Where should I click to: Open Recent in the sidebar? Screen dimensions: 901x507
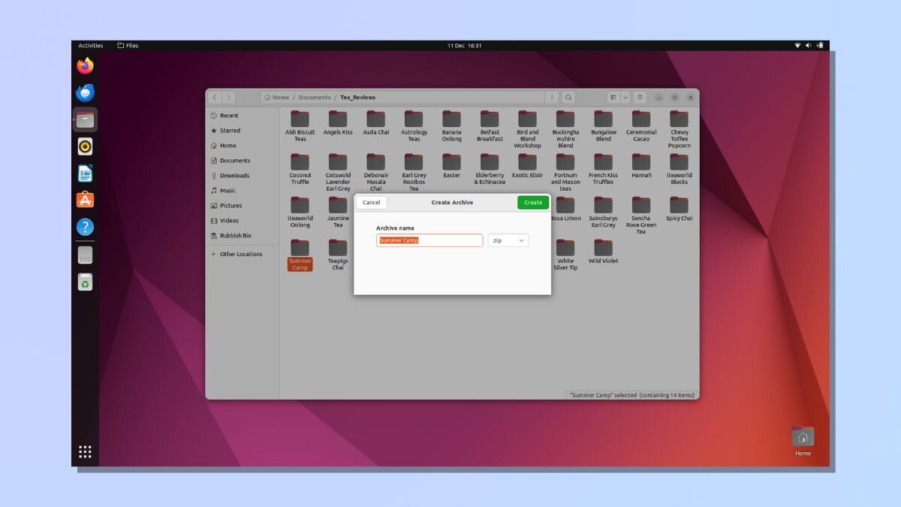(242, 116)
